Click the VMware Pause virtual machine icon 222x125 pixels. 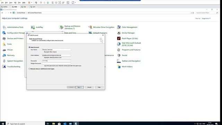(x=29, y=2)
